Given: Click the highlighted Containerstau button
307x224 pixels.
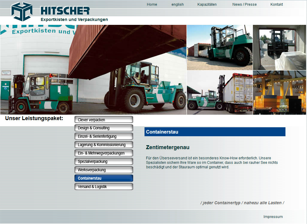Looking at the screenshot, I should point(104,178).
